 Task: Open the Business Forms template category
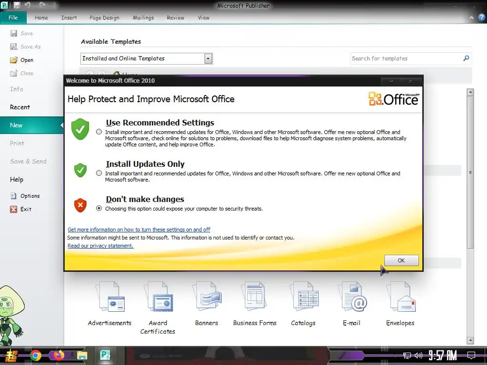255,304
